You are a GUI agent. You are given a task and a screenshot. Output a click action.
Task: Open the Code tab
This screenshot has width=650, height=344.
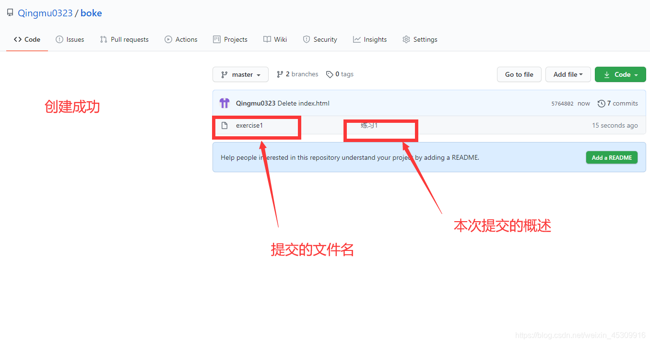(x=27, y=39)
